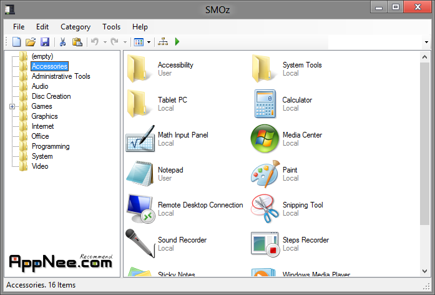Select the Games tree category
Screen dimensions: 435x295
(x=42, y=106)
